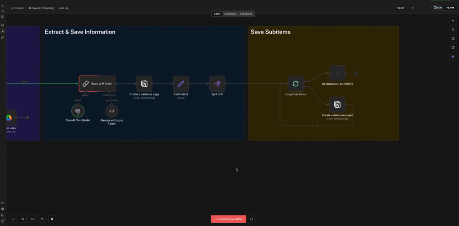Add node after the Google Drive node
Image resolution: width=459 pixels, height=226 pixels.
pyautogui.click(x=27, y=117)
